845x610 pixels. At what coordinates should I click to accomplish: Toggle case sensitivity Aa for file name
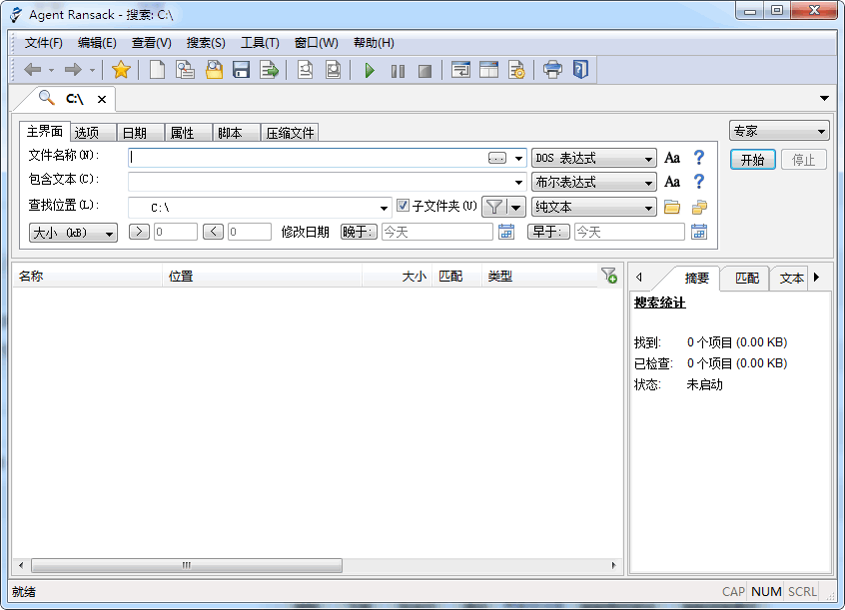point(672,158)
